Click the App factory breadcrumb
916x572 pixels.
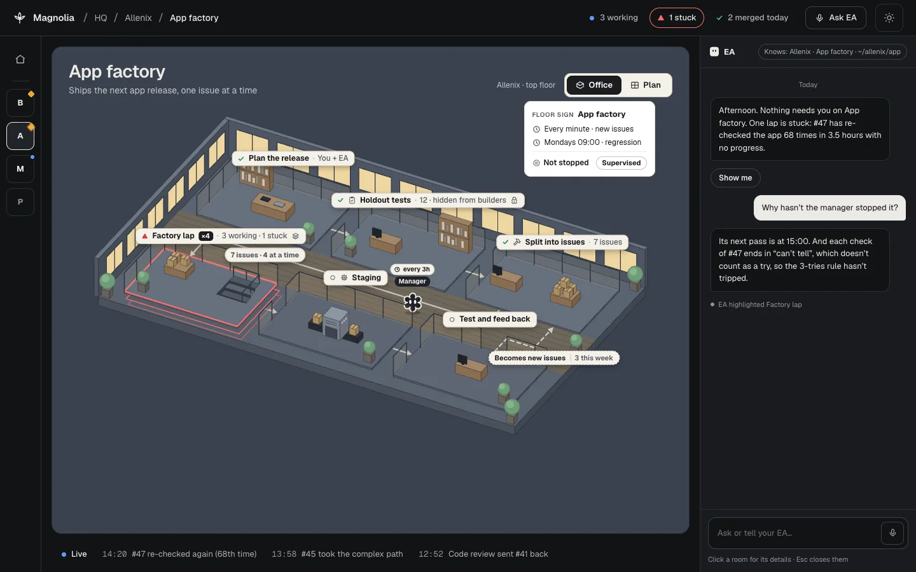tap(194, 18)
